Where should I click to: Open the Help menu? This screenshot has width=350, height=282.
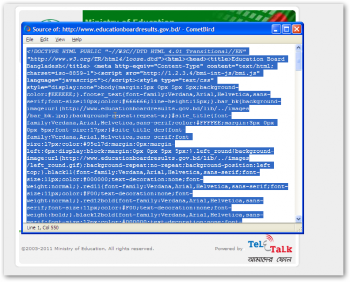point(77,40)
